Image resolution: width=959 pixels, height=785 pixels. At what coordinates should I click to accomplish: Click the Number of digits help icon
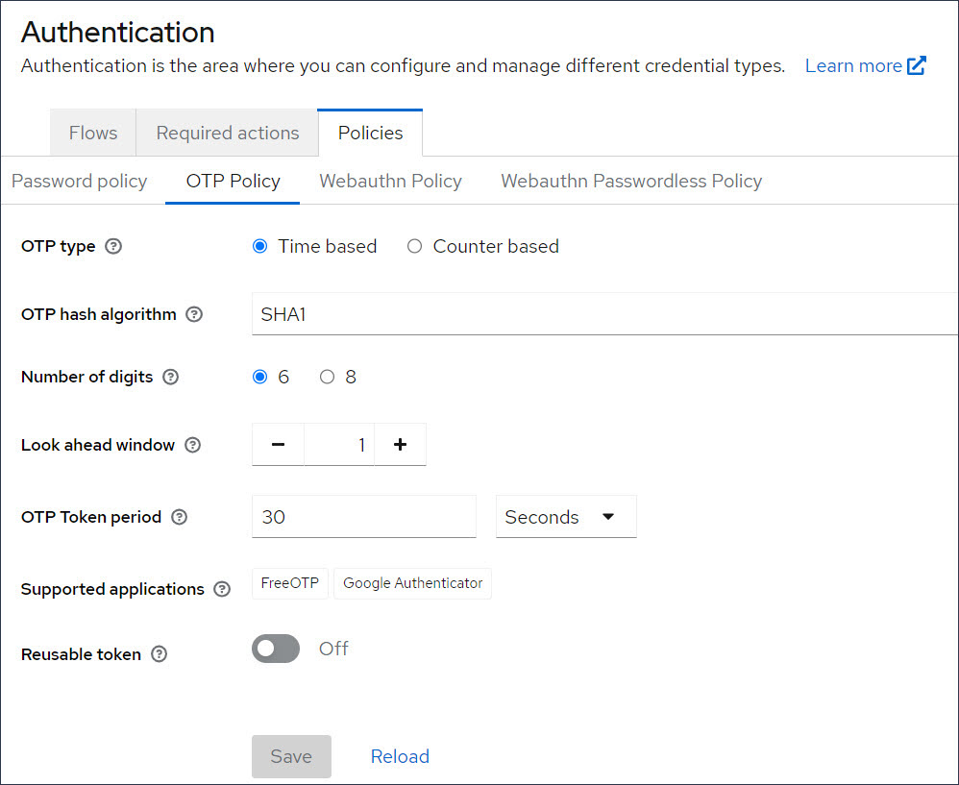pyautogui.click(x=170, y=378)
